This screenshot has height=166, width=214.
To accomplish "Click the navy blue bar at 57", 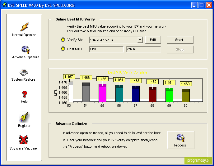I will tap(136, 94).
